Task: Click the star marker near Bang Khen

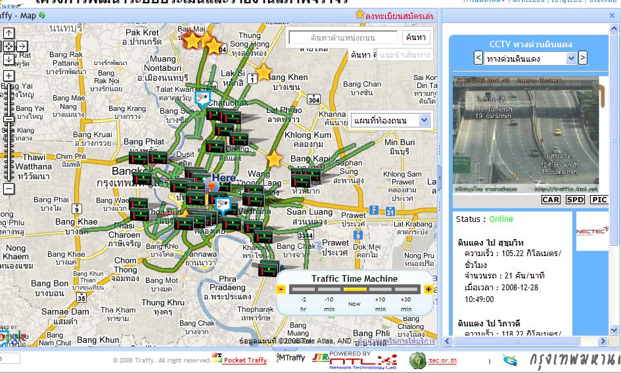Action: pyautogui.click(x=263, y=72)
